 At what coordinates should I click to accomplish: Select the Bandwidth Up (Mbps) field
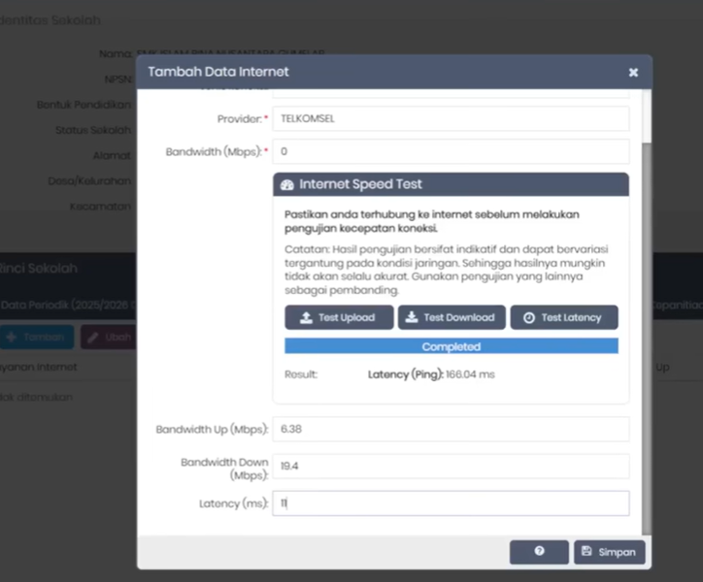tap(451, 429)
